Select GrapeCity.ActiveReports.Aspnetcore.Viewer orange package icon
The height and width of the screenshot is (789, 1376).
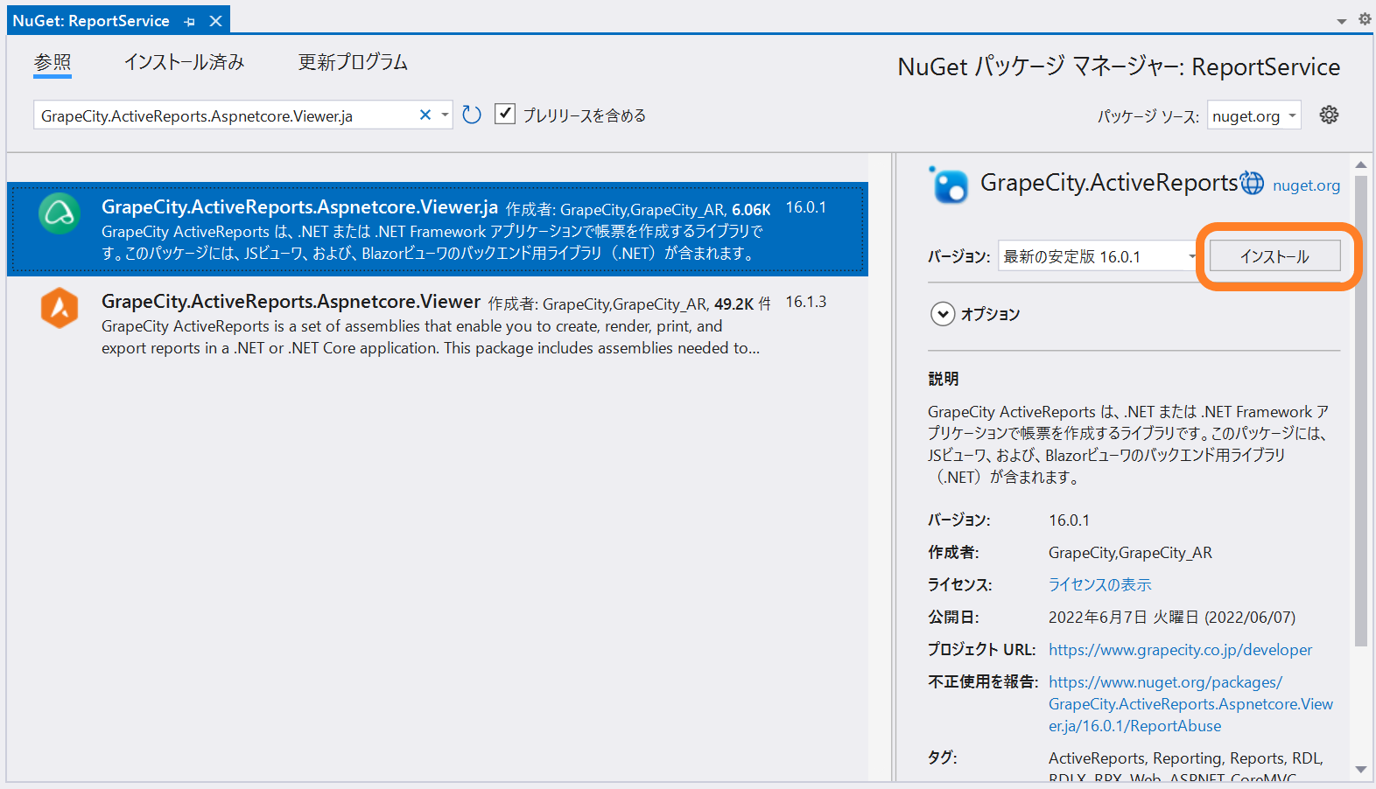[x=60, y=308]
